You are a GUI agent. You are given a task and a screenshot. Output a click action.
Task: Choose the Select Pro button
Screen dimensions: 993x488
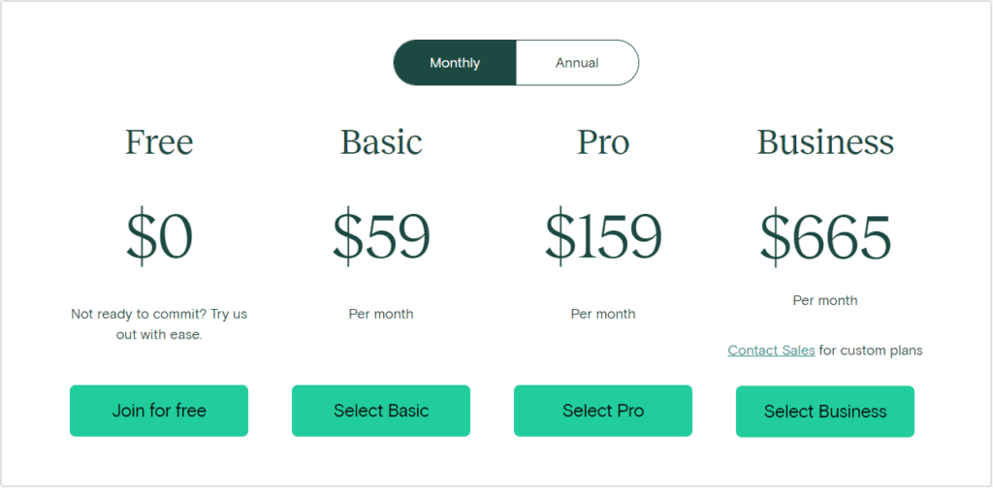click(603, 411)
